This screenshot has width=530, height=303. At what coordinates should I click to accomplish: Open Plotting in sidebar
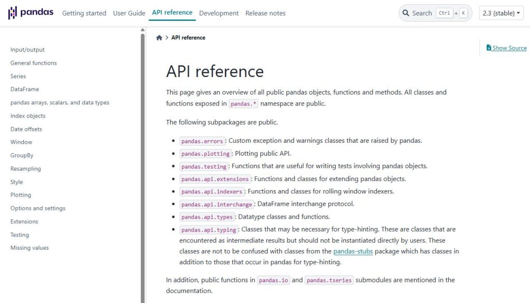click(x=21, y=195)
